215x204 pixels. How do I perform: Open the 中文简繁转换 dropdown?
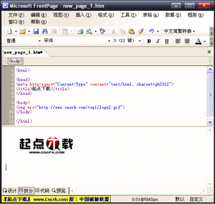coord(180,31)
